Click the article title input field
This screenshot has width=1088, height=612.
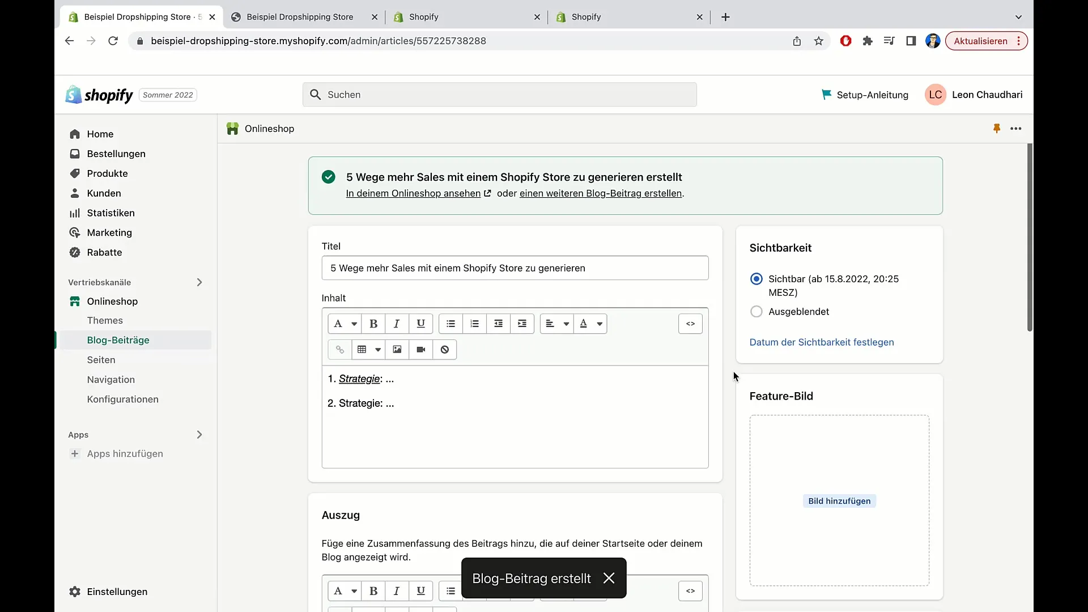515,267
